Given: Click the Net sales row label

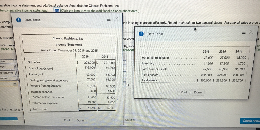Looking at the screenshot, I should pos(34,62).
